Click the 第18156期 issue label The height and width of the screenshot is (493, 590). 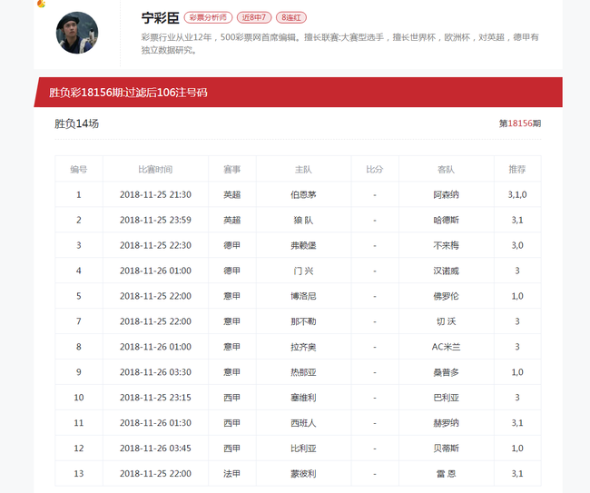[x=520, y=123]
